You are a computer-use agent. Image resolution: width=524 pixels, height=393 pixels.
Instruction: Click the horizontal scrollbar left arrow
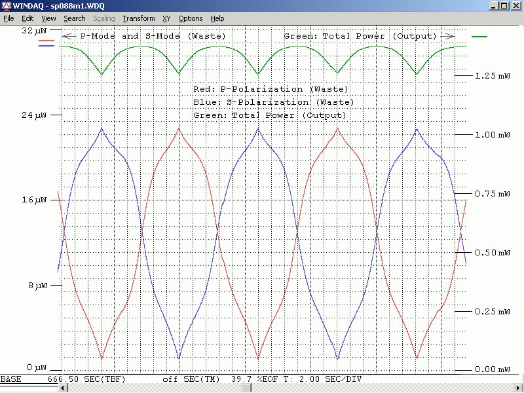[64, 388]
